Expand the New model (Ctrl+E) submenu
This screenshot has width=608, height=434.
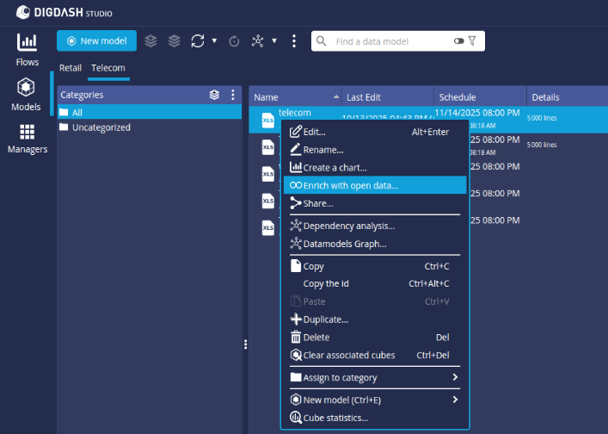click(455, 400)
